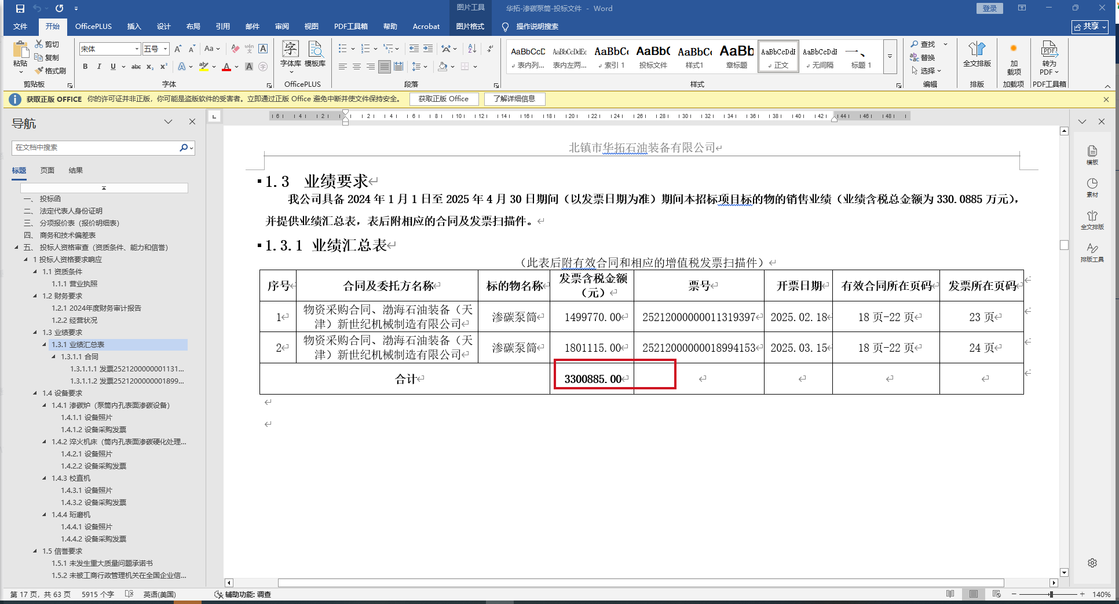This screenshot has height=604, width=1119.
Task: Toggle italic formatting
Action: click(x=99, y=67)
